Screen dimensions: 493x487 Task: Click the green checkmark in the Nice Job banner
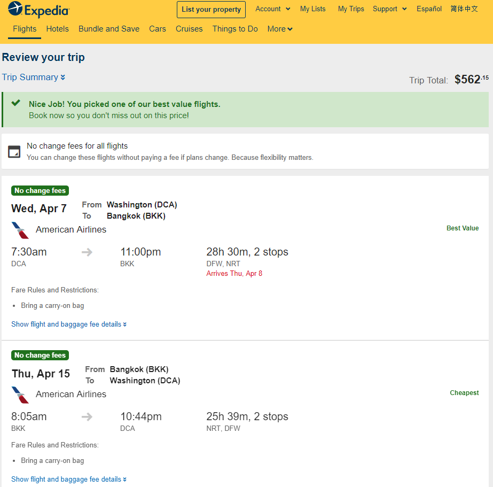pos(15,103)
